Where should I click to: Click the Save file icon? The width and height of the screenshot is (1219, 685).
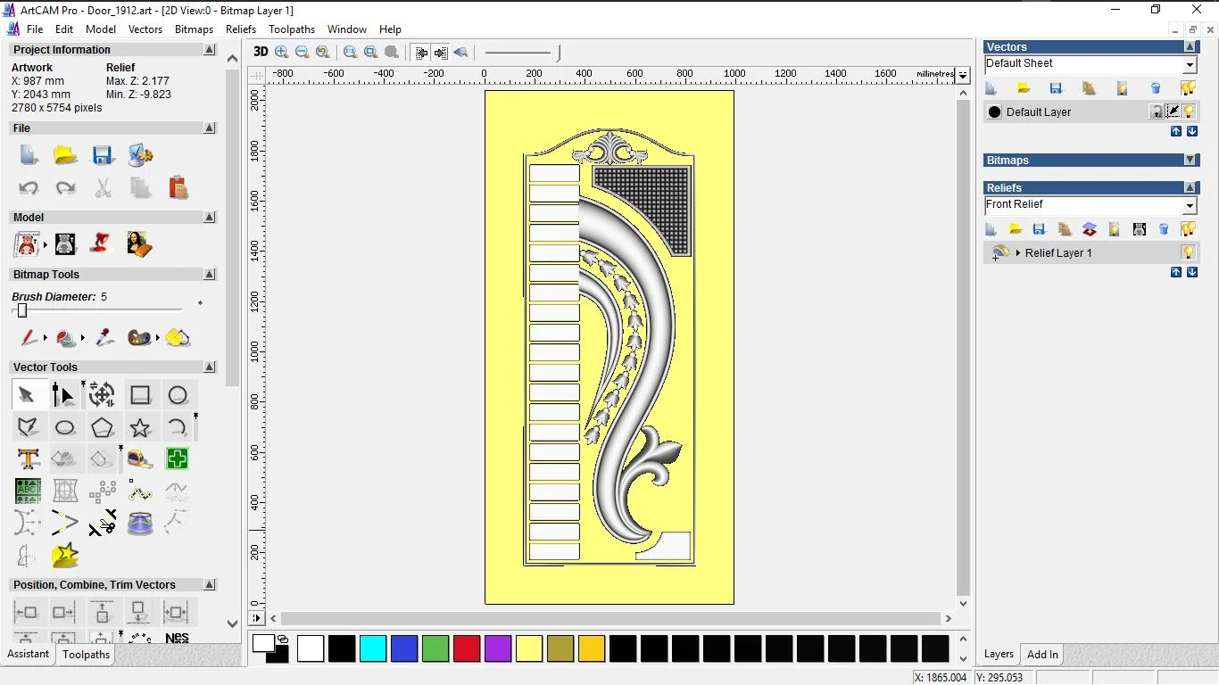[103, 155]
